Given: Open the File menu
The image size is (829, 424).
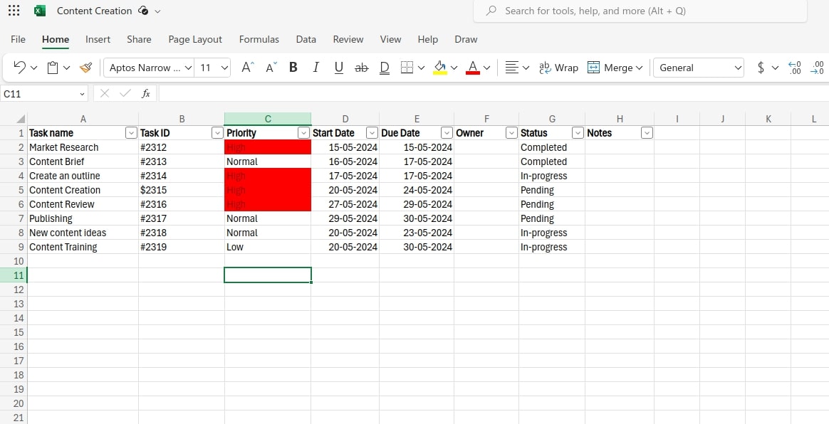Looking at the screenshot, I should click(18, 39).
